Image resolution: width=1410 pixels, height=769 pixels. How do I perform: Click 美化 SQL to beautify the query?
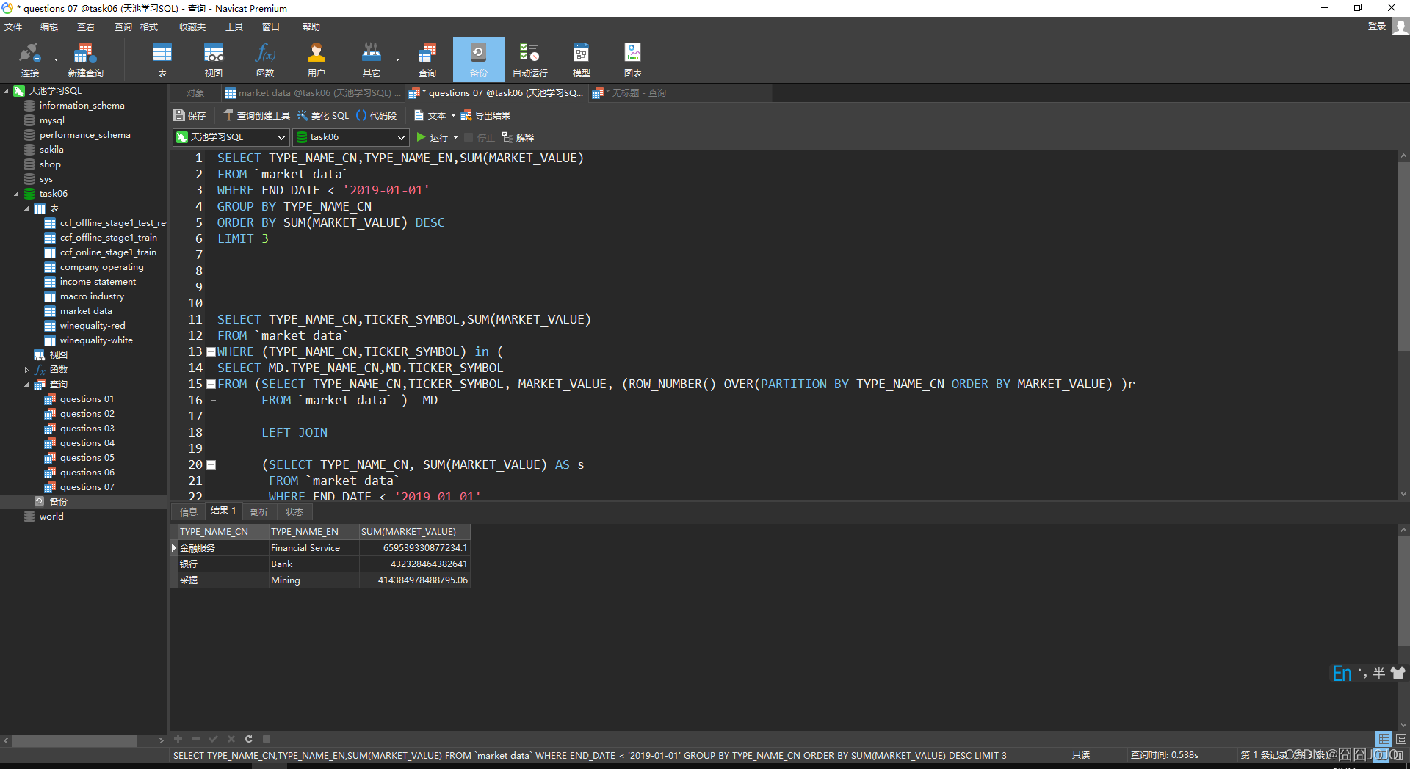coord(323,115)
